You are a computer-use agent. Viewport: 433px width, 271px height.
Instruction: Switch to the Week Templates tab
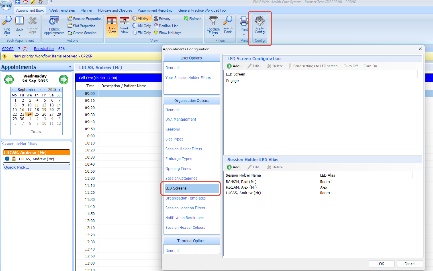click(62, 10)
